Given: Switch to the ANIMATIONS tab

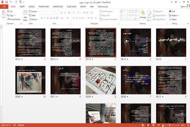Looking at the screenshot, I should [x=58, y=7].
